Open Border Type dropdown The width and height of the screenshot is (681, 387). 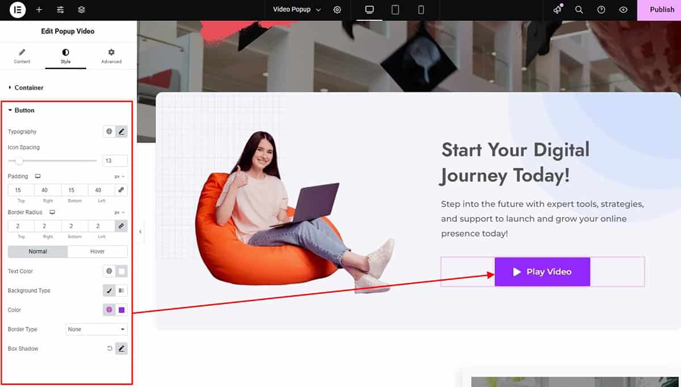click(x=96, y=329)
